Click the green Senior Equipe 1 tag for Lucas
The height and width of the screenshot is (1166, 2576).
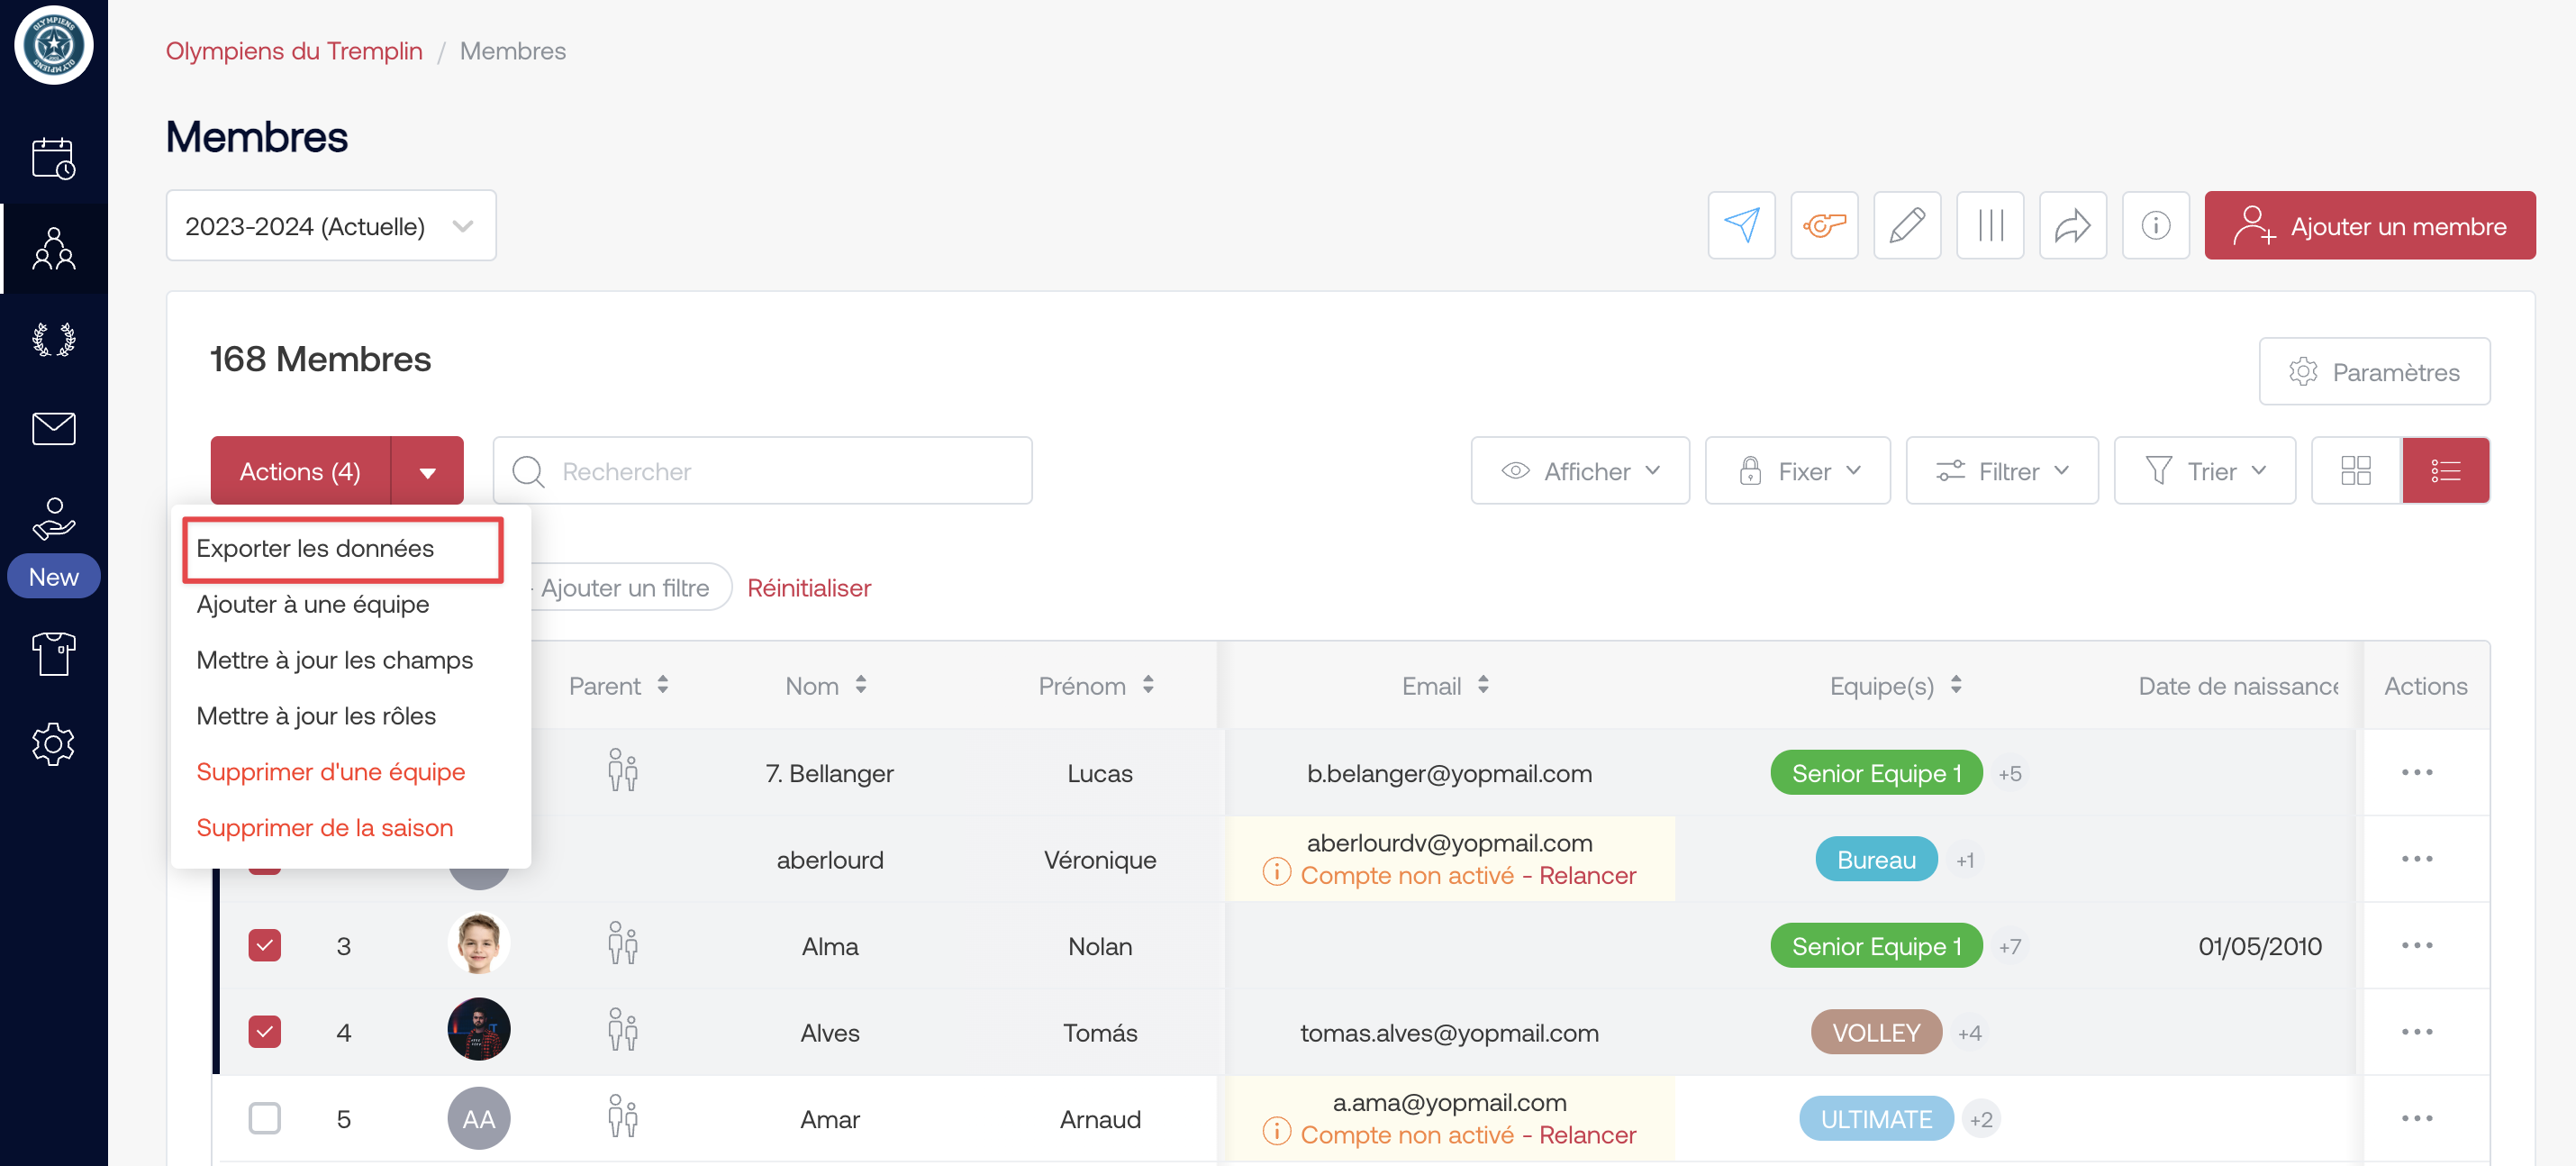click(x=1875, y=773)
